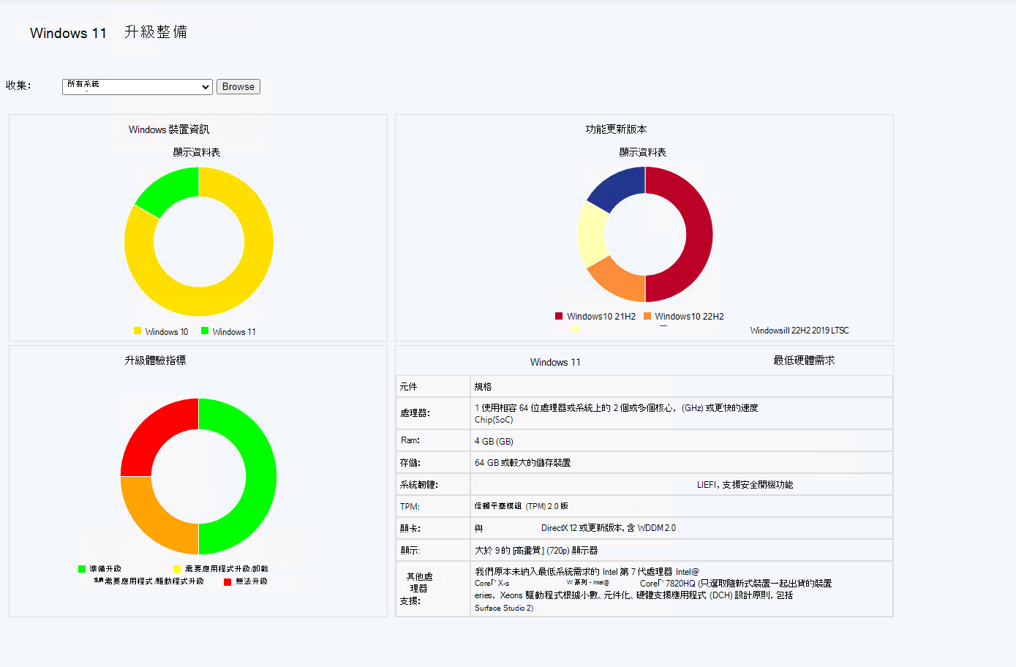Click the '最低硬體需求' table heading

(804, 361)
